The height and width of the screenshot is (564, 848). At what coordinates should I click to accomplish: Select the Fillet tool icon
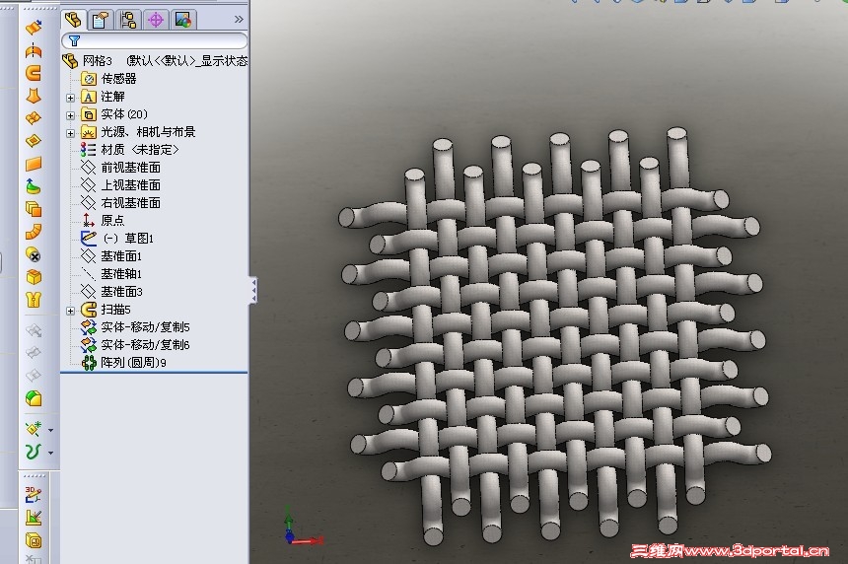click(34, 398)
